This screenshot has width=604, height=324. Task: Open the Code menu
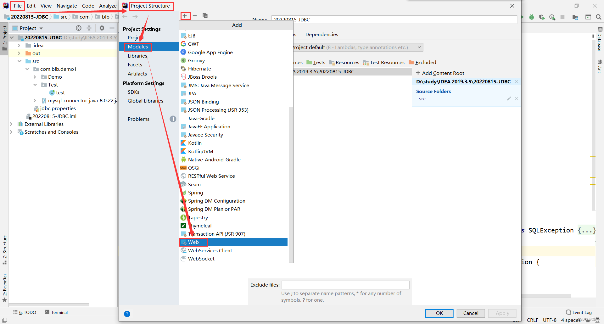pyautogui.click(x=88, y=6)
